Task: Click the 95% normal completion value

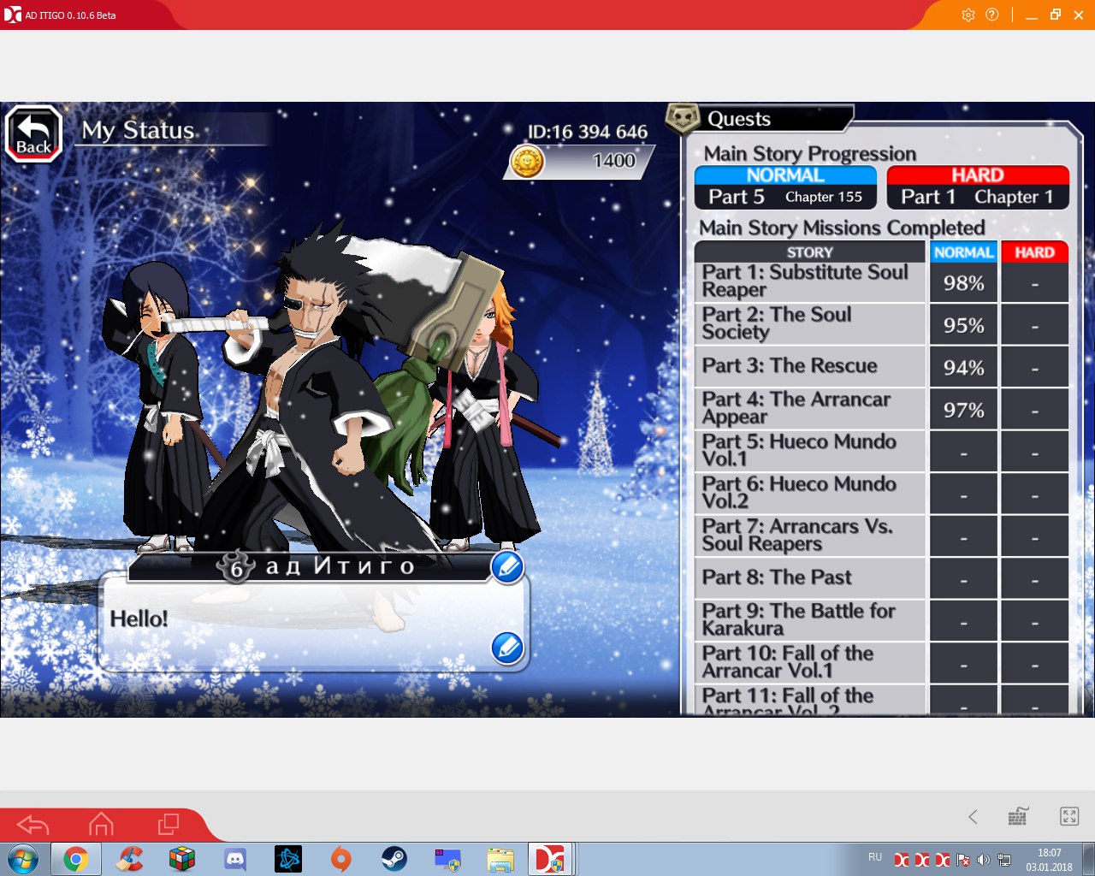Action: [x=963, y=325]
